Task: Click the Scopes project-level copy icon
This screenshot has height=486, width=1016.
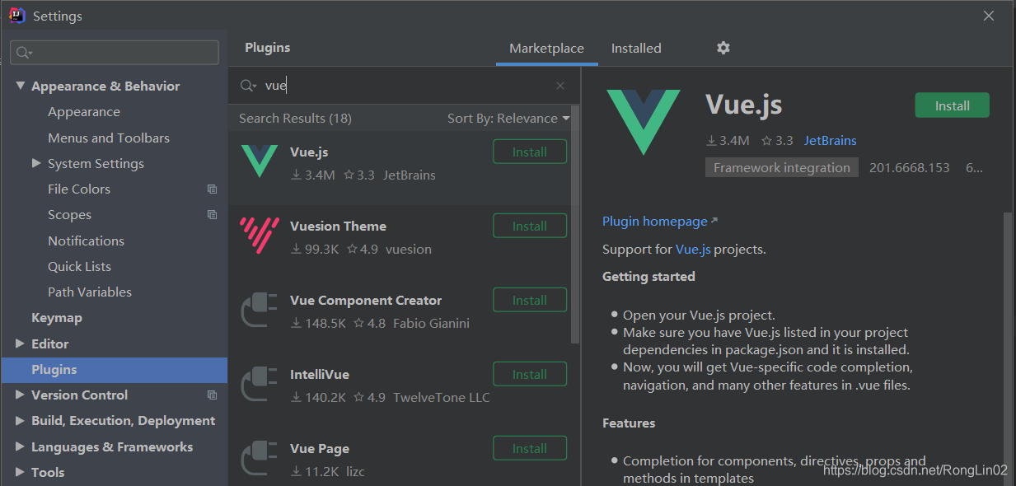Action: pos(212,215)
